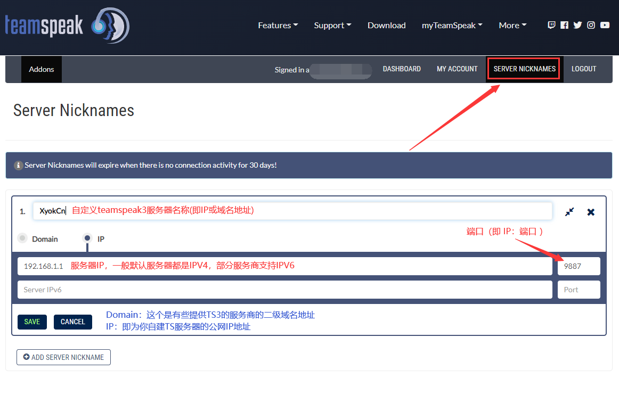Viewport: 619px width, 403px height.
Task: Open the Instagram social icon
Action: (591, 25)
